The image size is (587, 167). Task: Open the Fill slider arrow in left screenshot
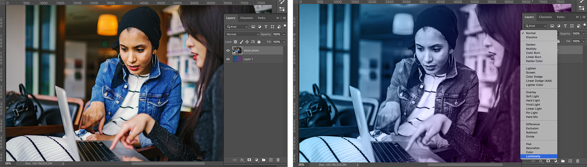click(x=284, y=42)
